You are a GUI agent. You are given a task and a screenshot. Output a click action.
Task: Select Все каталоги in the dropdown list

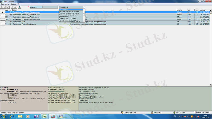71,10
